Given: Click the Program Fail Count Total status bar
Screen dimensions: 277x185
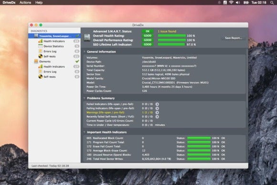Looking at the screenshot, I should point(199,142).
